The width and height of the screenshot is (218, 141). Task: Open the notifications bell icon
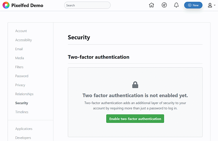(176, 5)
